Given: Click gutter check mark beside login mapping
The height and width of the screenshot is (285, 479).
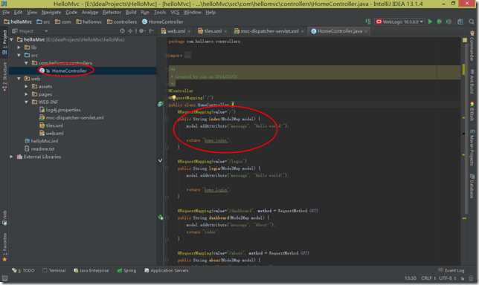Looking at the screenshot, I should (x=160, y=160).
